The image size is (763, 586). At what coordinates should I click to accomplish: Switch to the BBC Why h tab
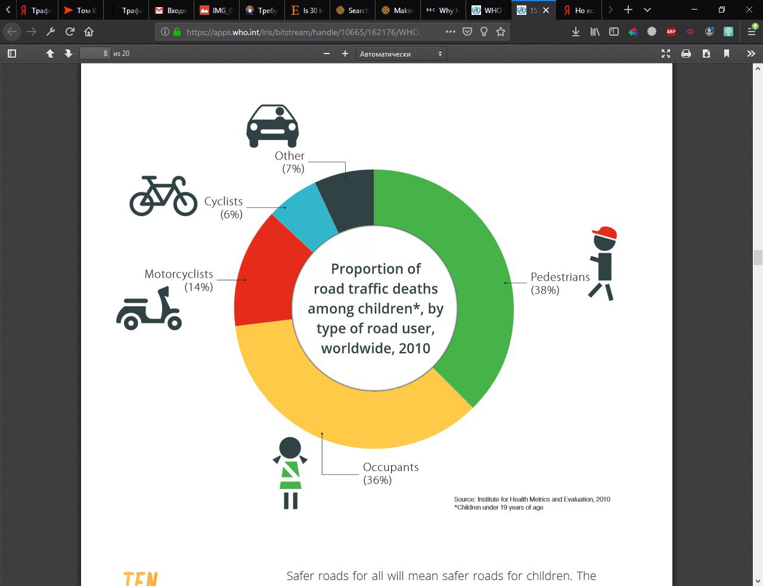(443, 10)
